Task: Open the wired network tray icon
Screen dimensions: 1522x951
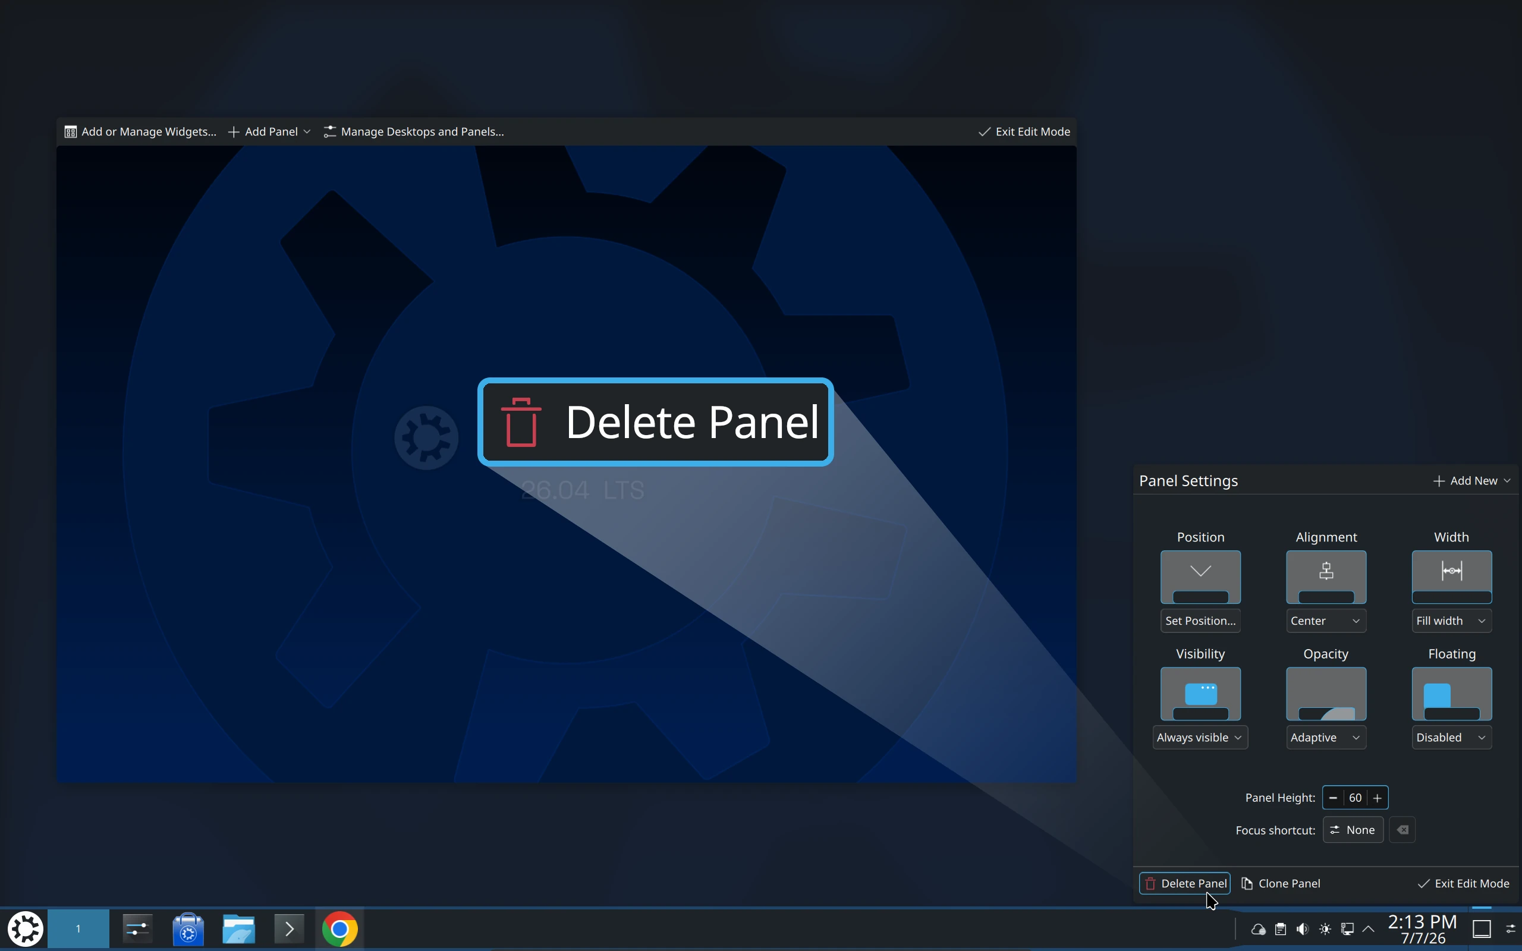Action: (1347, 929)
